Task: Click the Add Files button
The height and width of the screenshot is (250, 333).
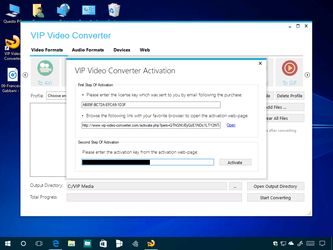Action: click(x=285, y=107)
